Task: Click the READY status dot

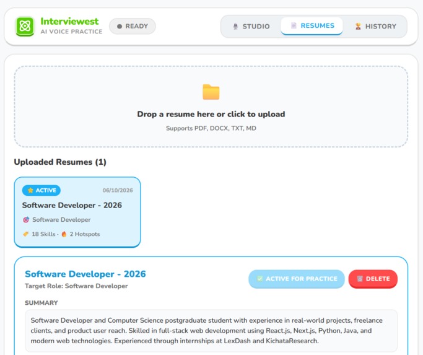Action: (120, 27)
